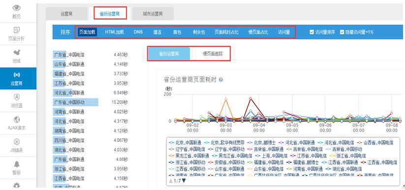Viewport: 405px width, 190px height.
Task: Select 河北省_中国联通 row in list
Action: pyautogui.click(x=91, y=93)
